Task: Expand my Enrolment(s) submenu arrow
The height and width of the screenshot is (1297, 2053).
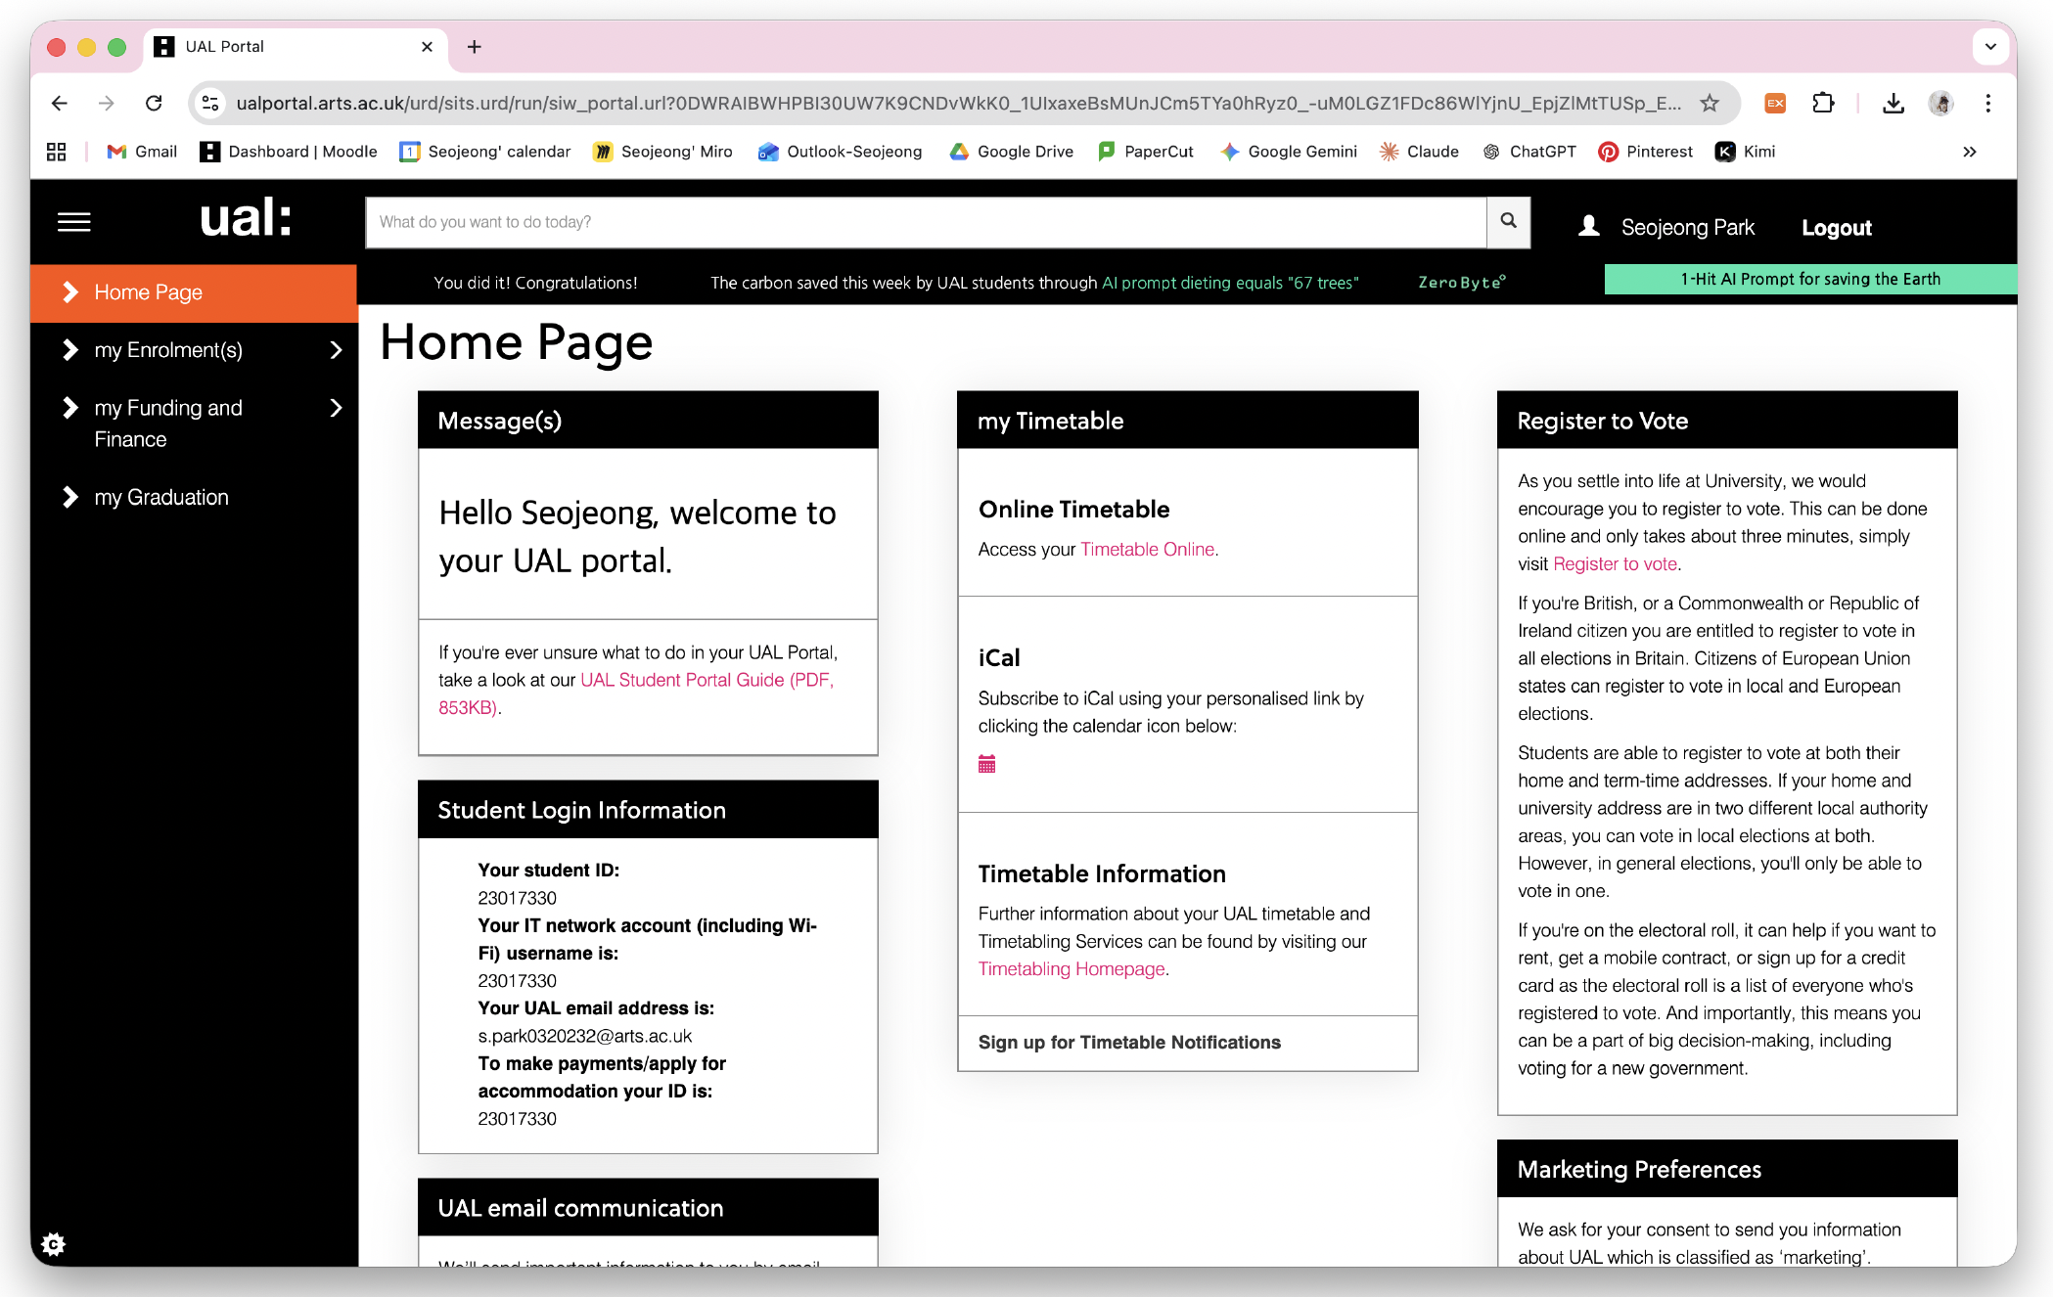Action: click(336, 350)
